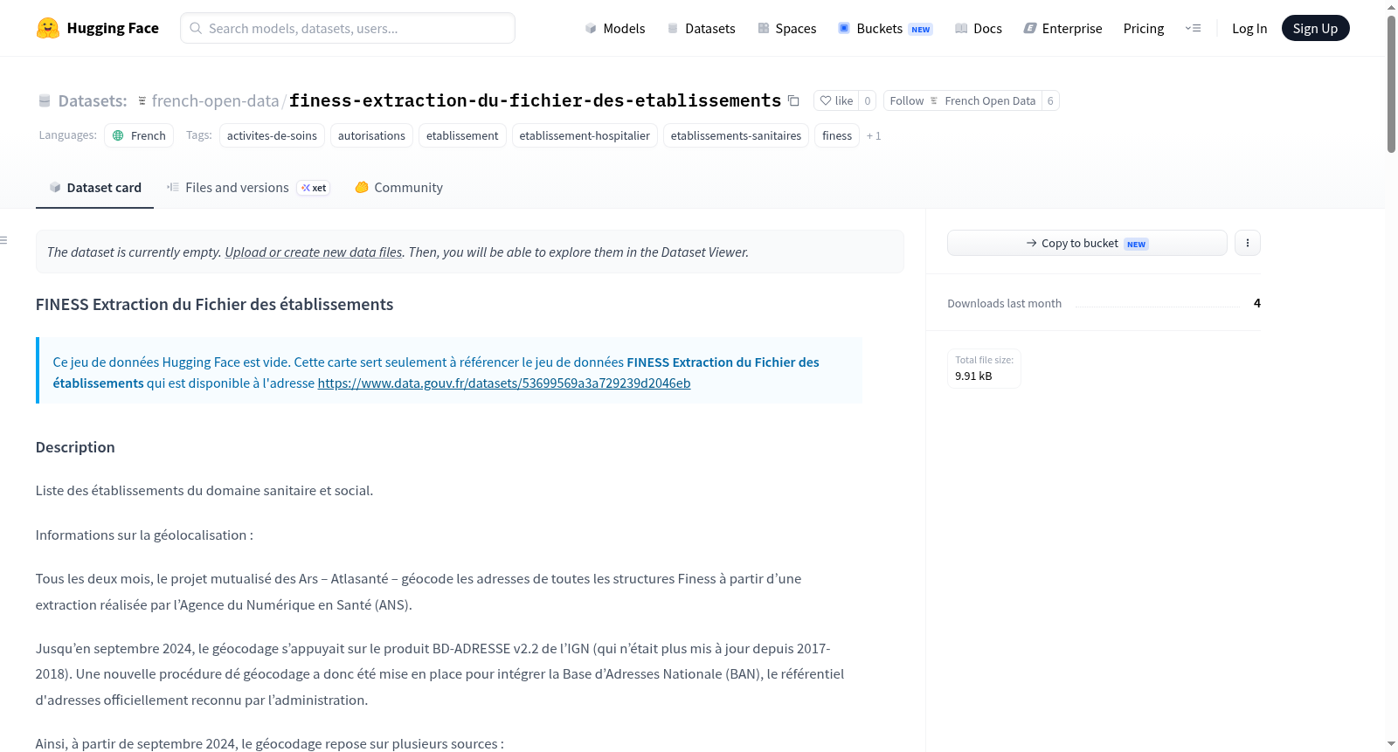The height and width of the screenshot is (752, 1398).
Task: Click the heart icon in like button
Action: pos(826,100)
